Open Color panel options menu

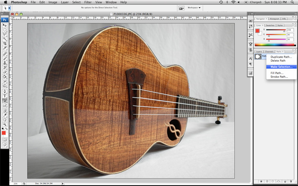coord(295,26)
